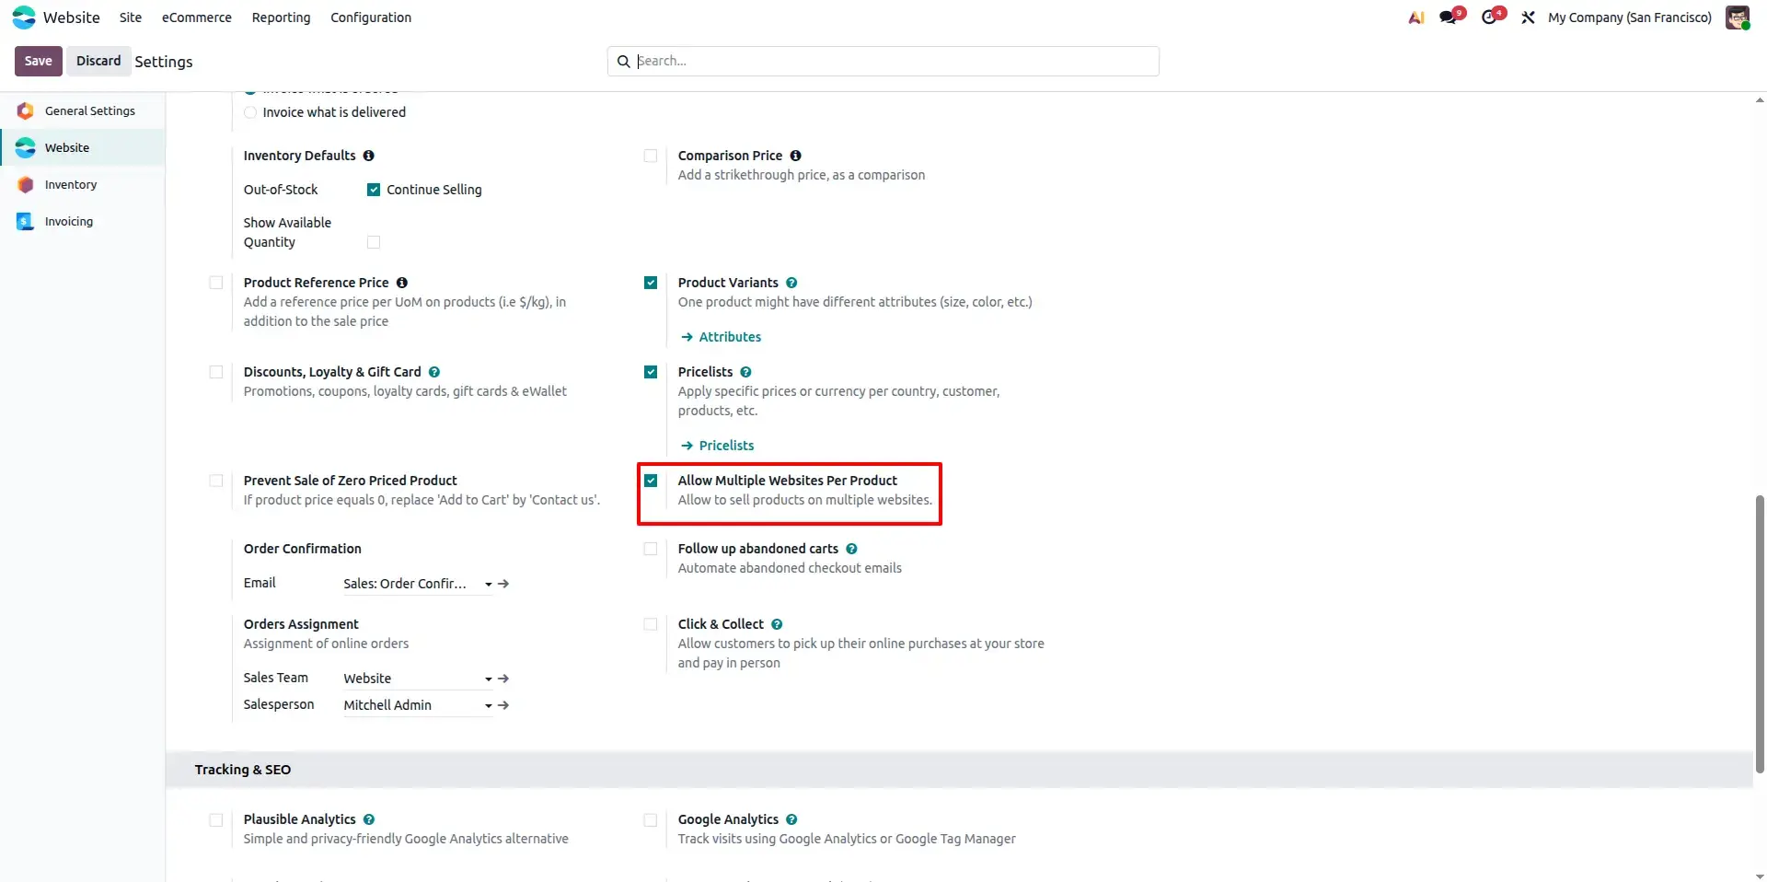The width and height of the screenshot is (1767, 882).
Task: Enable Follow up abandoned carts checkbox
Action: (651, 549)
